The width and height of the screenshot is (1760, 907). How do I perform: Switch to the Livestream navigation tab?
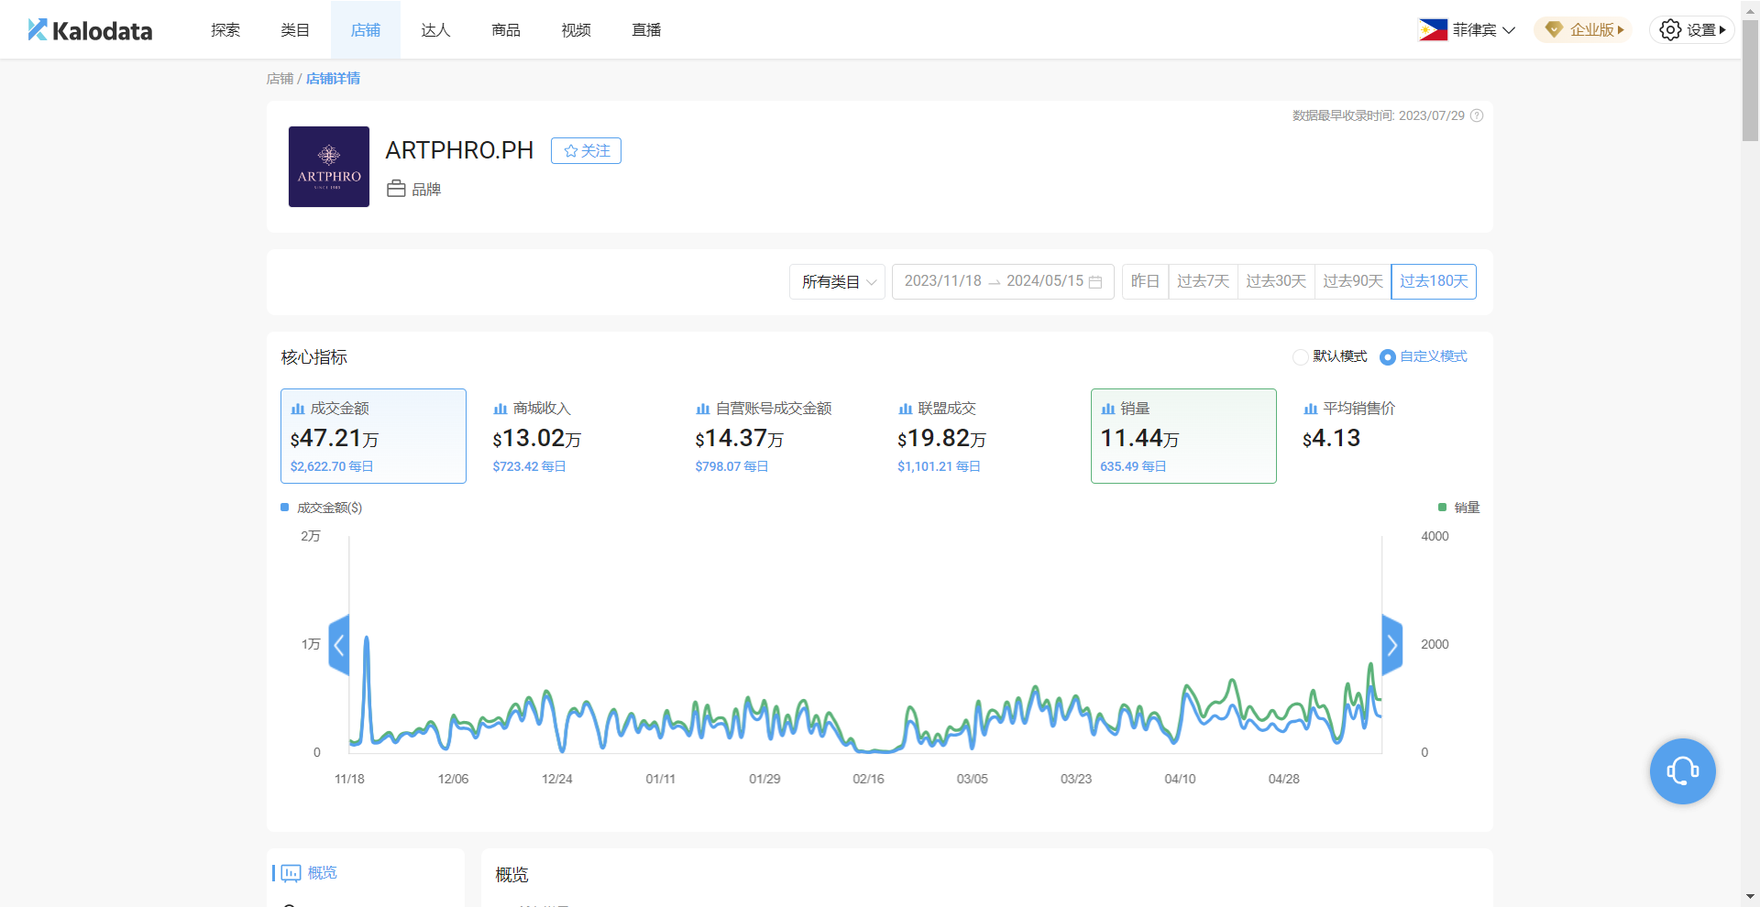coord(646,30)
